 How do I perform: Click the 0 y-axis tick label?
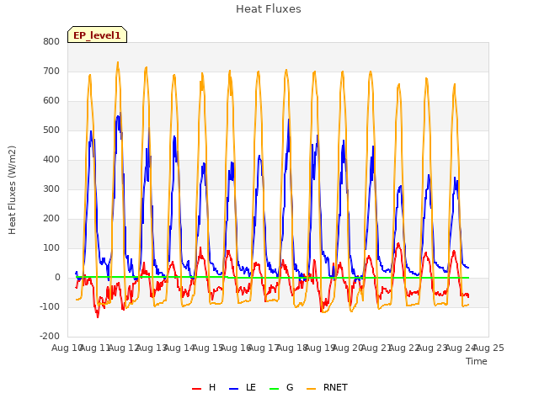pyautogui.click(x=57, y=277)
